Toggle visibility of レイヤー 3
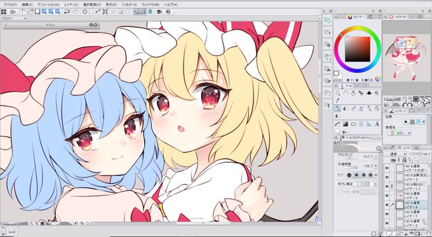 point(387,177)
